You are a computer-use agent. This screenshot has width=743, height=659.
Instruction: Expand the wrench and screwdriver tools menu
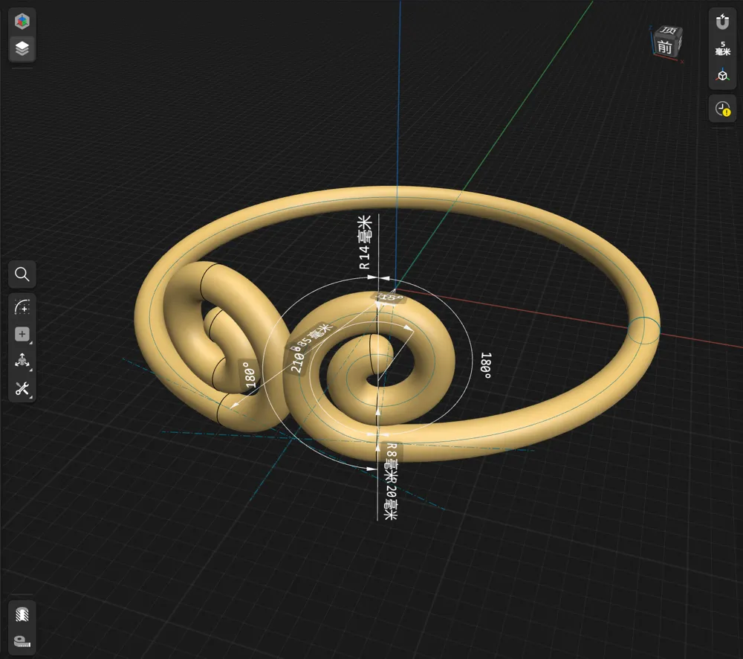[x=22, y=388]
